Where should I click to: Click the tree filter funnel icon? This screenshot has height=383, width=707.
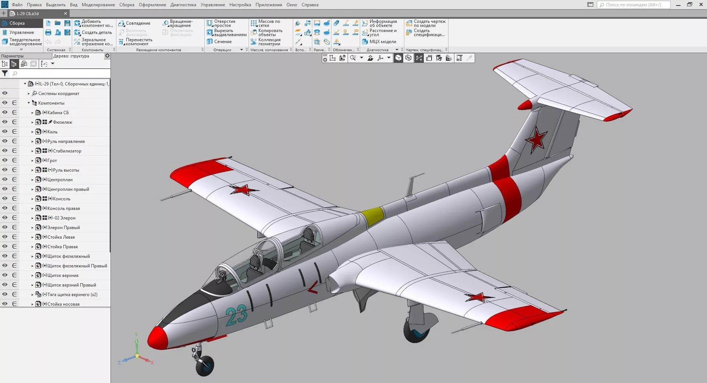5,73
